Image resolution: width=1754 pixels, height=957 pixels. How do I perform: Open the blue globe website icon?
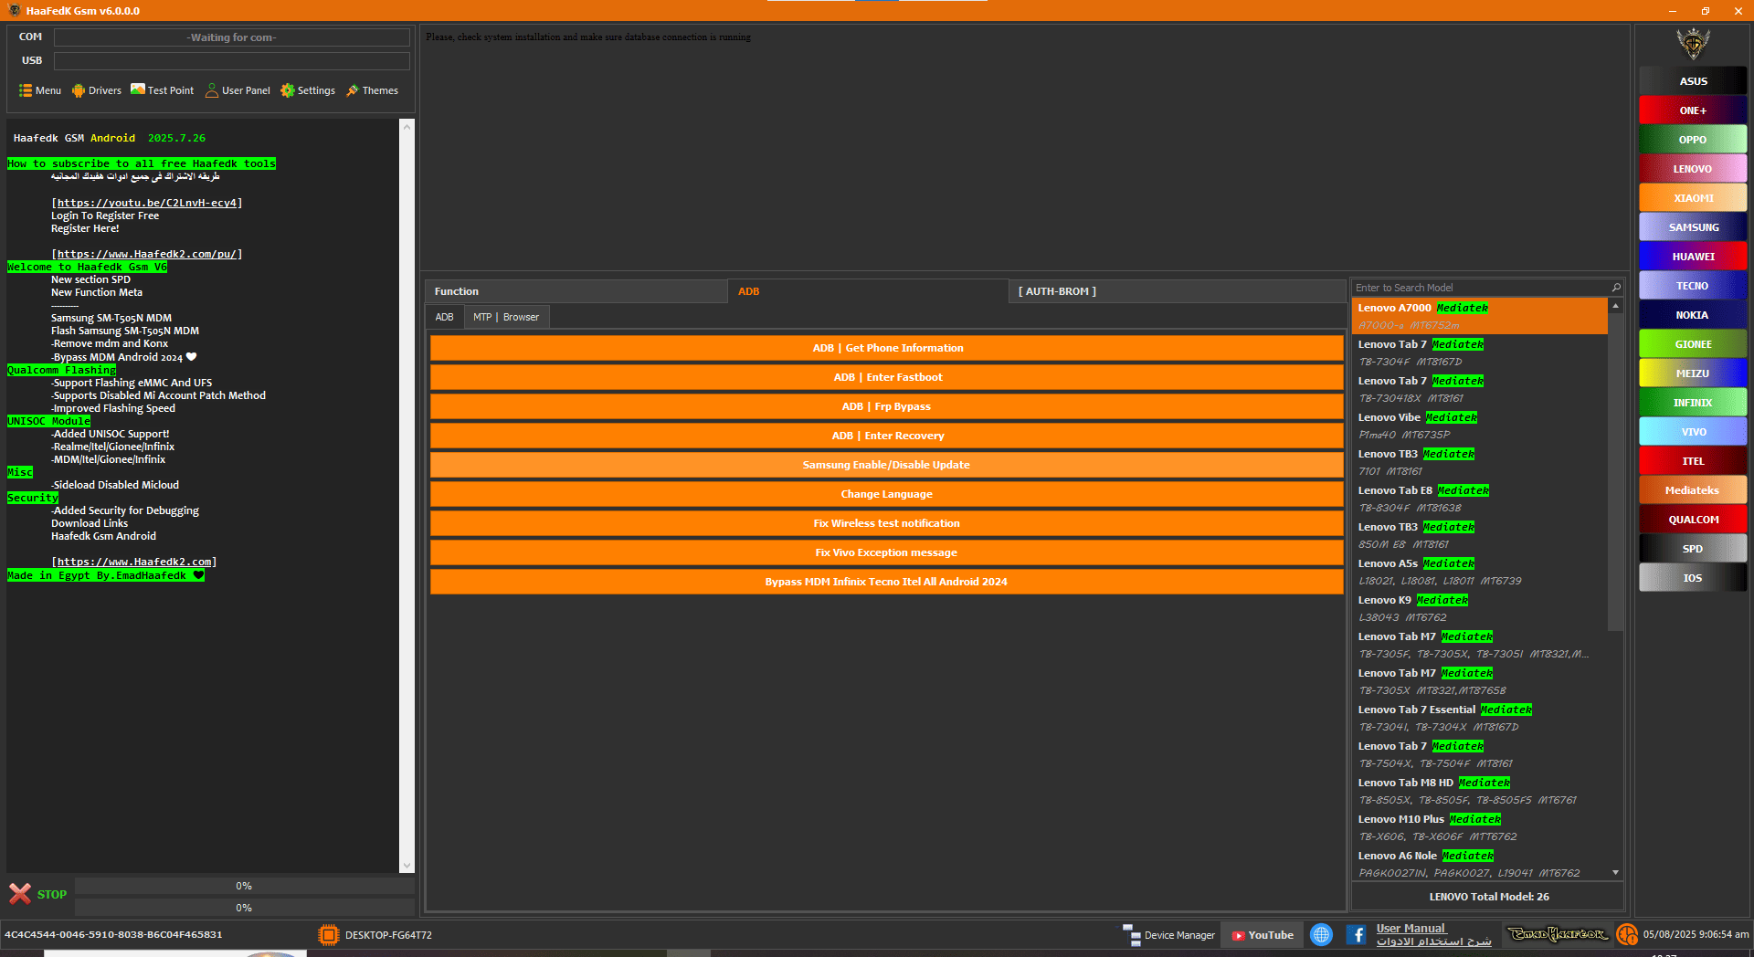(x=1321, y=935)
